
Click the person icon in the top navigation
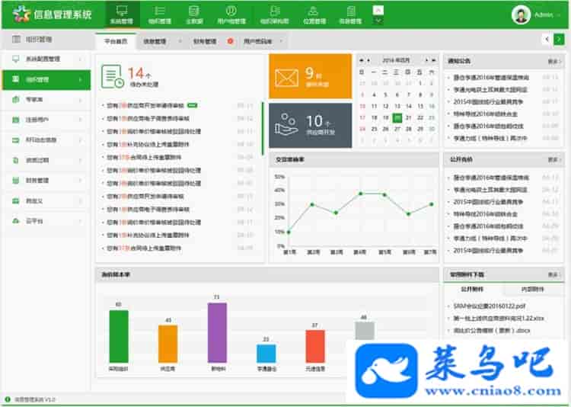click(x=314, y=11)
